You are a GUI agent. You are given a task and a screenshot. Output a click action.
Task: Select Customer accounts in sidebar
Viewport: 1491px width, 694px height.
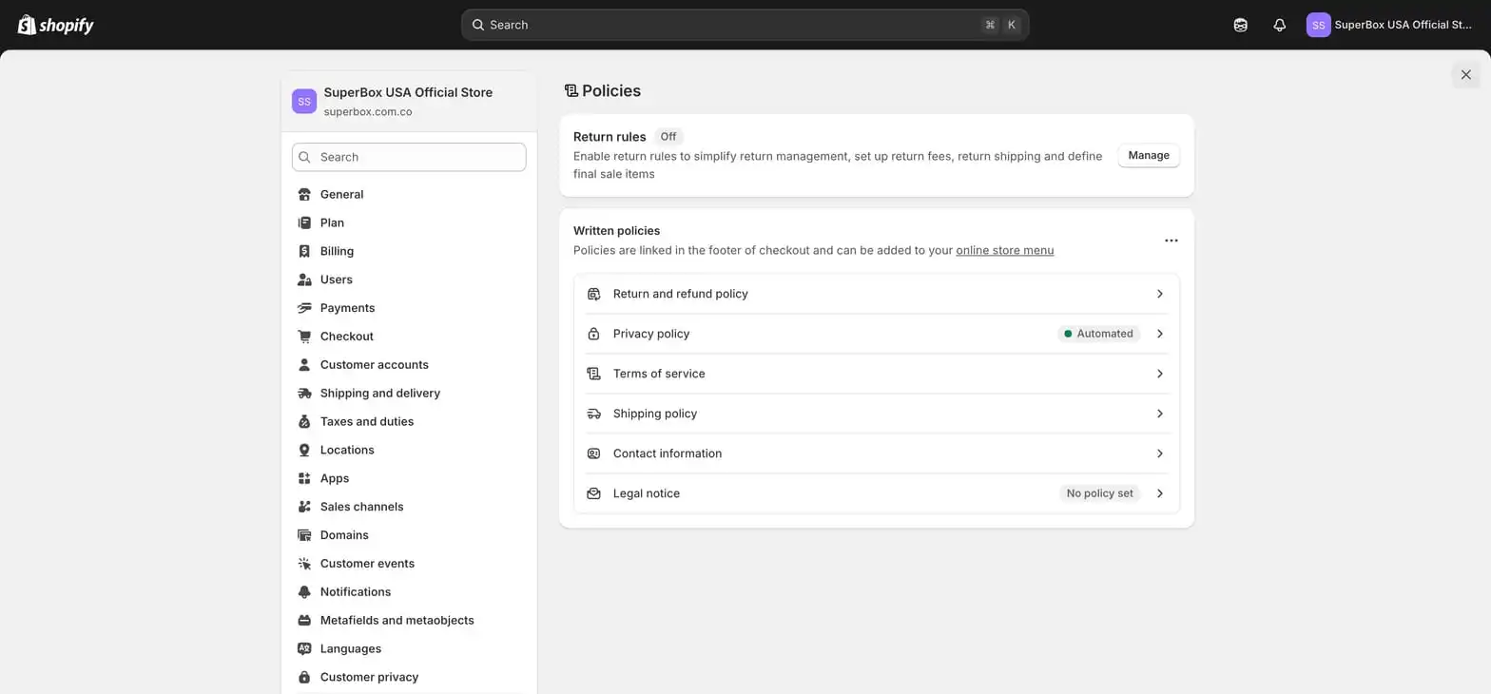[409, 365]
